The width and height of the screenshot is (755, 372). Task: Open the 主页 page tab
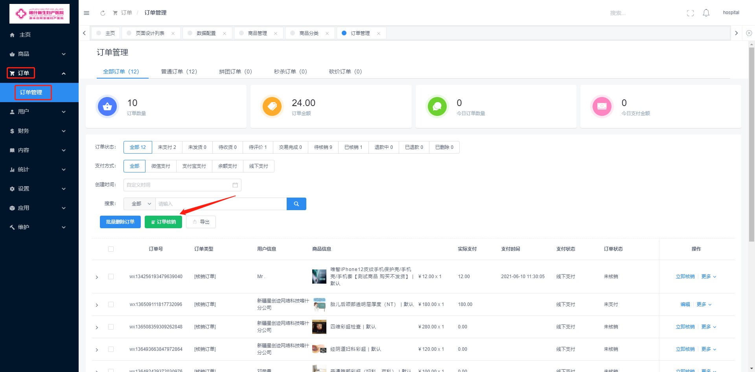[106, 33]
